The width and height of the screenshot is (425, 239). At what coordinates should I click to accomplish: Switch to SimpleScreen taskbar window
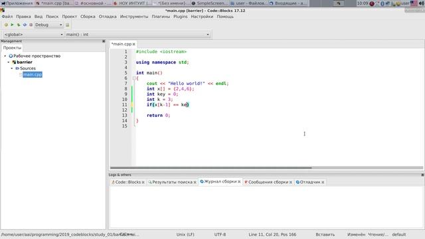(210, 3)
